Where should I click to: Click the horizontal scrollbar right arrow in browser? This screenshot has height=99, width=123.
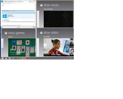[34, 26]
